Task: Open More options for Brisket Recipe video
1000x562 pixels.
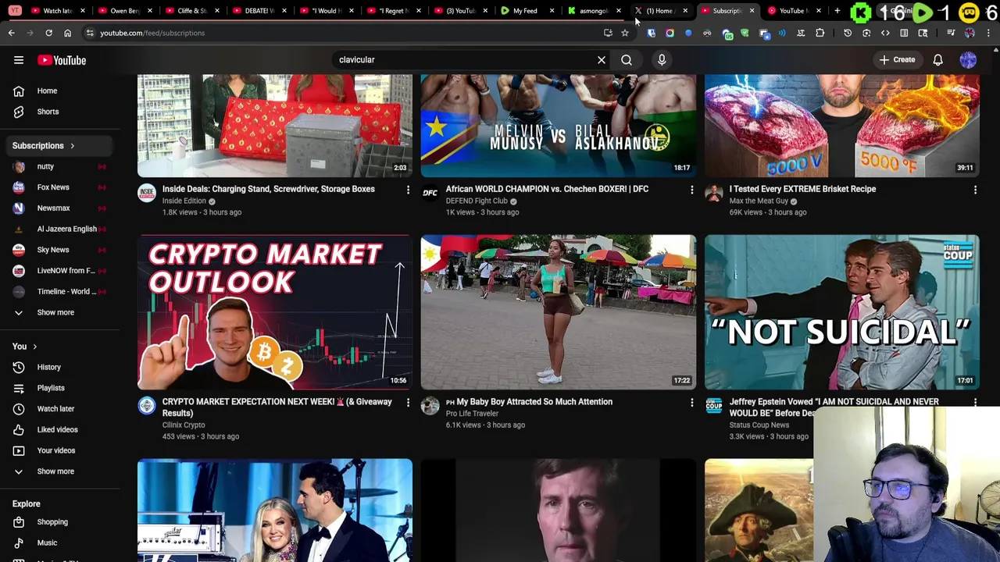Action: (975, 190)
